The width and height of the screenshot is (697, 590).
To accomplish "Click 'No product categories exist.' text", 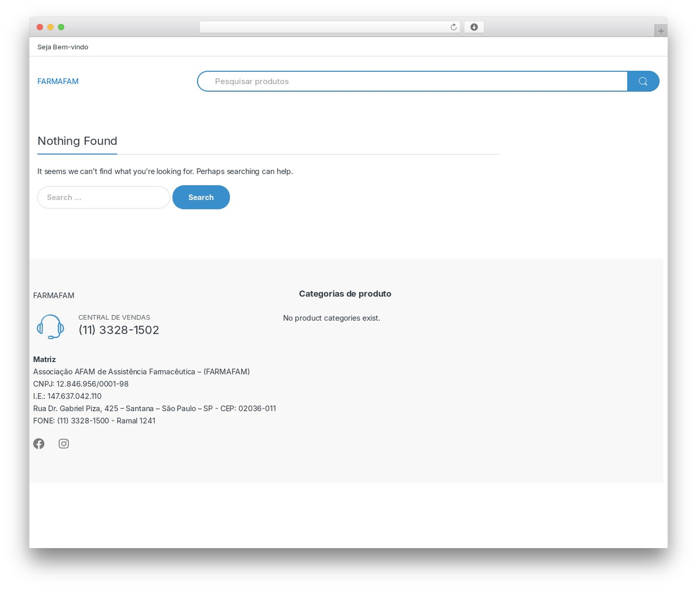I will (332, 318).
